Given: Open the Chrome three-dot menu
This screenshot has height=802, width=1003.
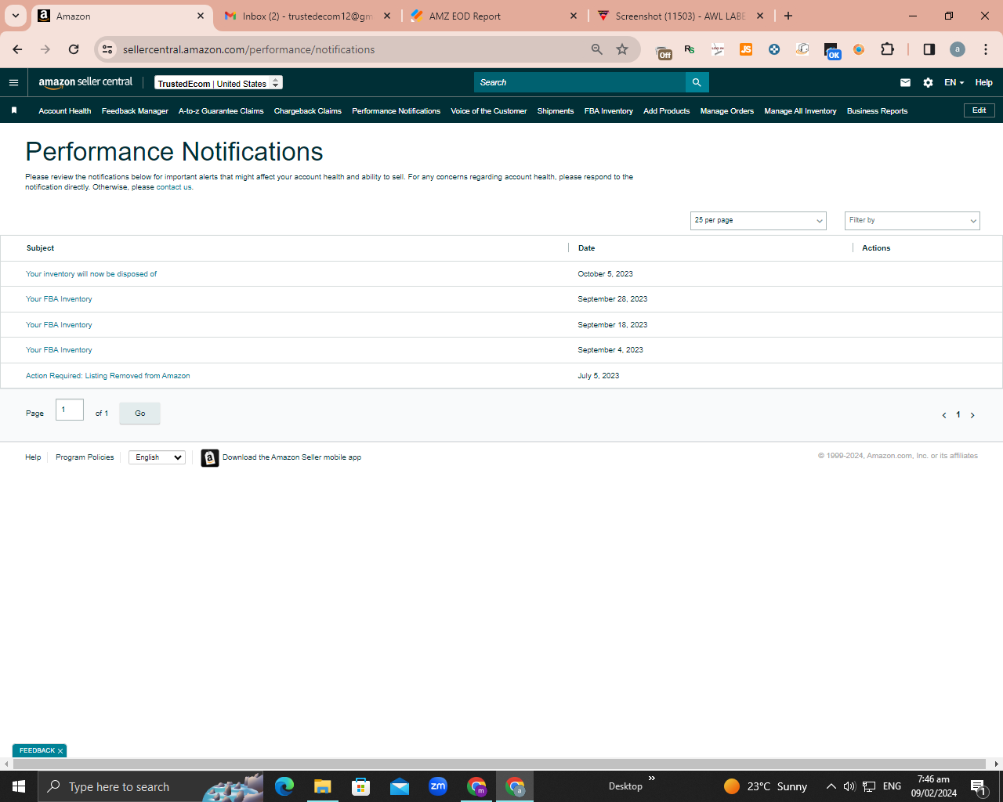Looking at the screenshot, I should coord(986,49).
